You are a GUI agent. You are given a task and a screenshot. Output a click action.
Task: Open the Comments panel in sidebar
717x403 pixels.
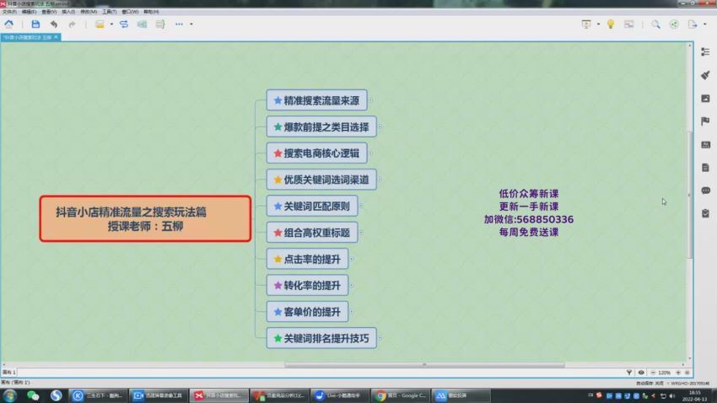click(705, 191)
